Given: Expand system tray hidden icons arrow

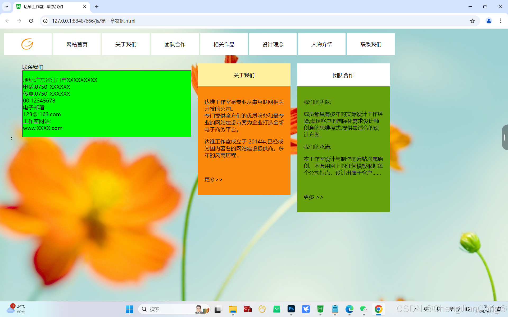Looking at the screenshot, I should 416,309.
